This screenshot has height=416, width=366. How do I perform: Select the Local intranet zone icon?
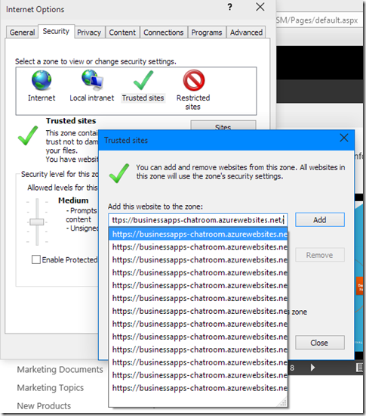coord(92,79)
